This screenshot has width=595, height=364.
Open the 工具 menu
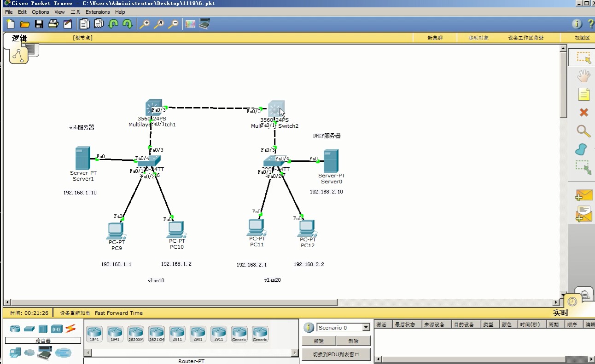(75, 12)
